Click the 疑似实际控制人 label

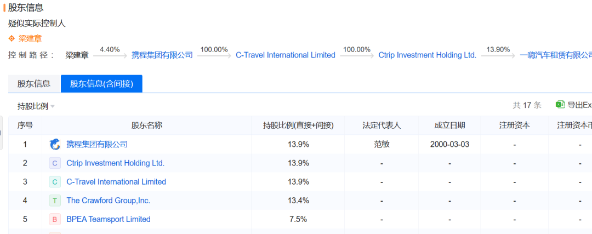coord(37,23)
